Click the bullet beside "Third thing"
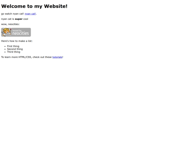Viewport: 190px width, 143px height. tap(5, 52)
